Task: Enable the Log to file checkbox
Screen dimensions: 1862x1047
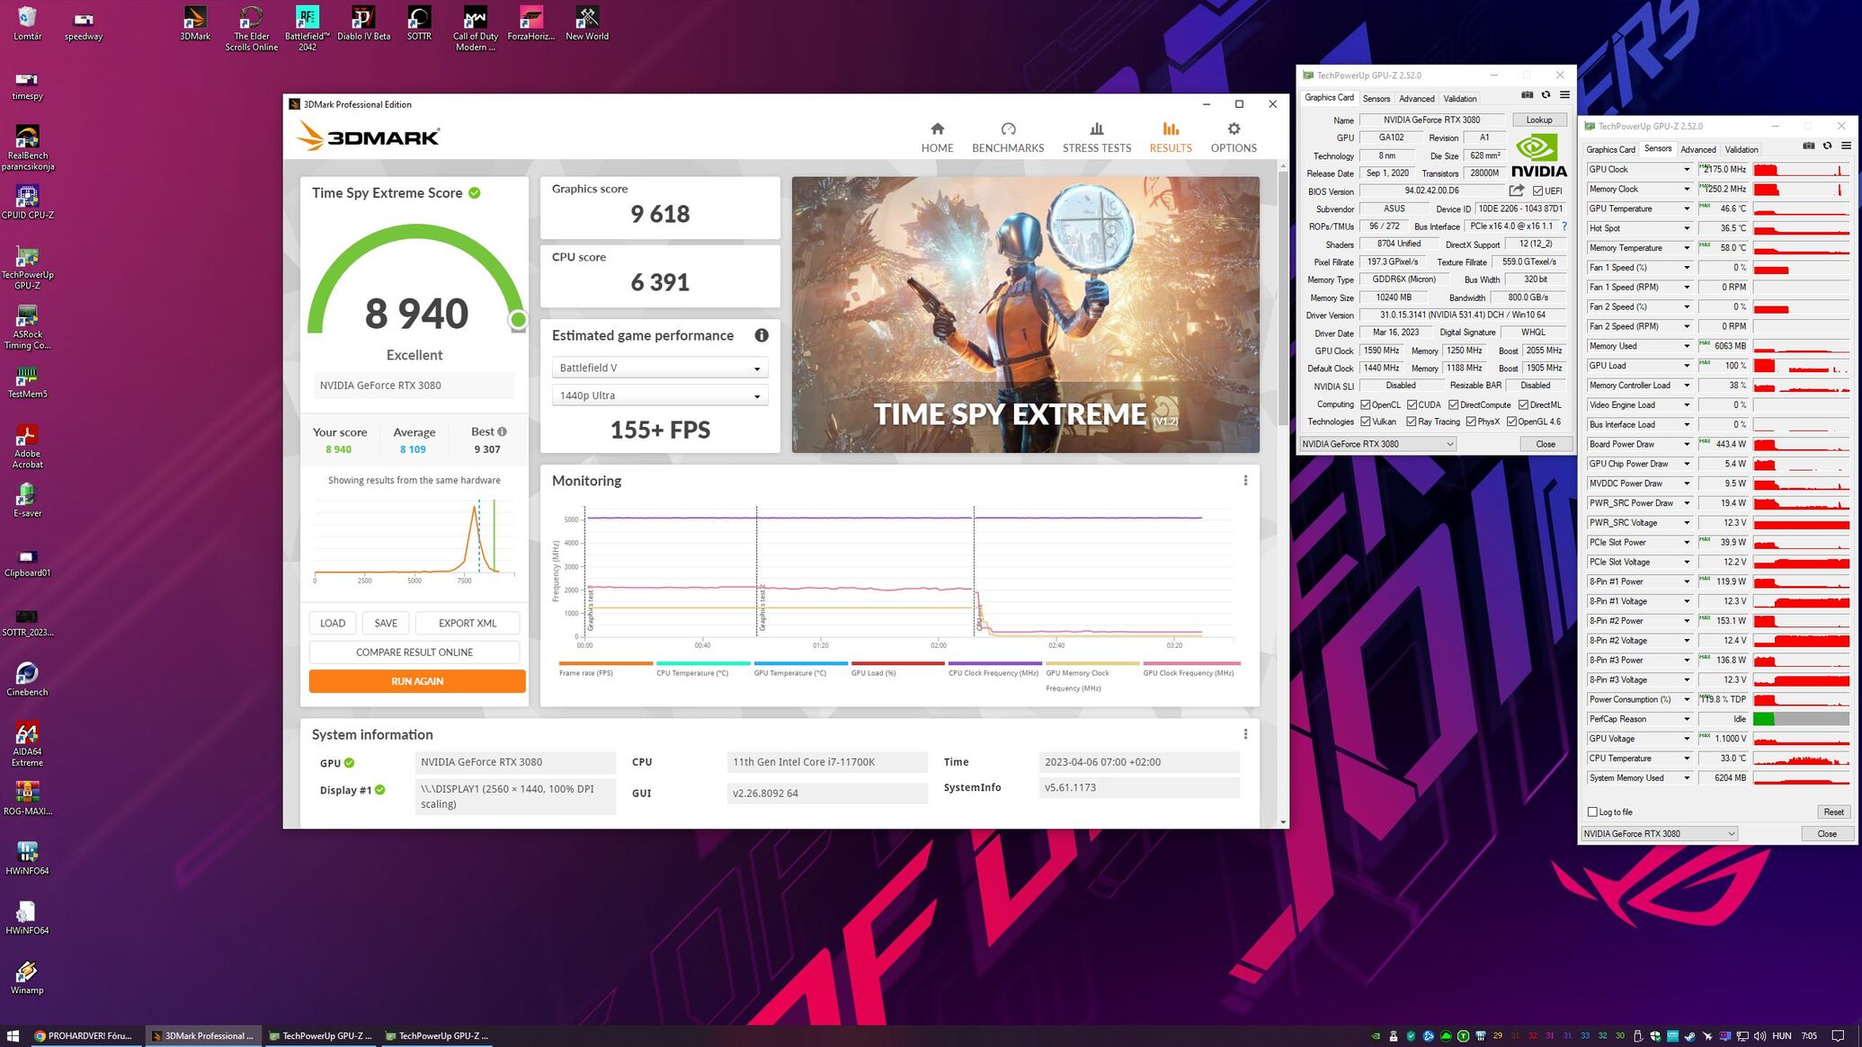Action: (1592, 812)
